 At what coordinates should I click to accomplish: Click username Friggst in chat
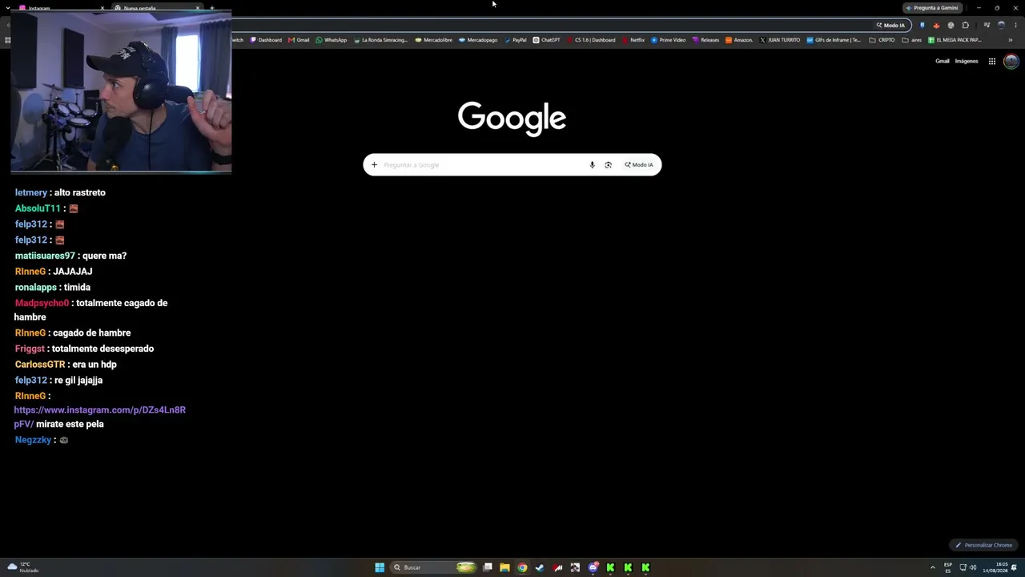(x=30, y=349)
